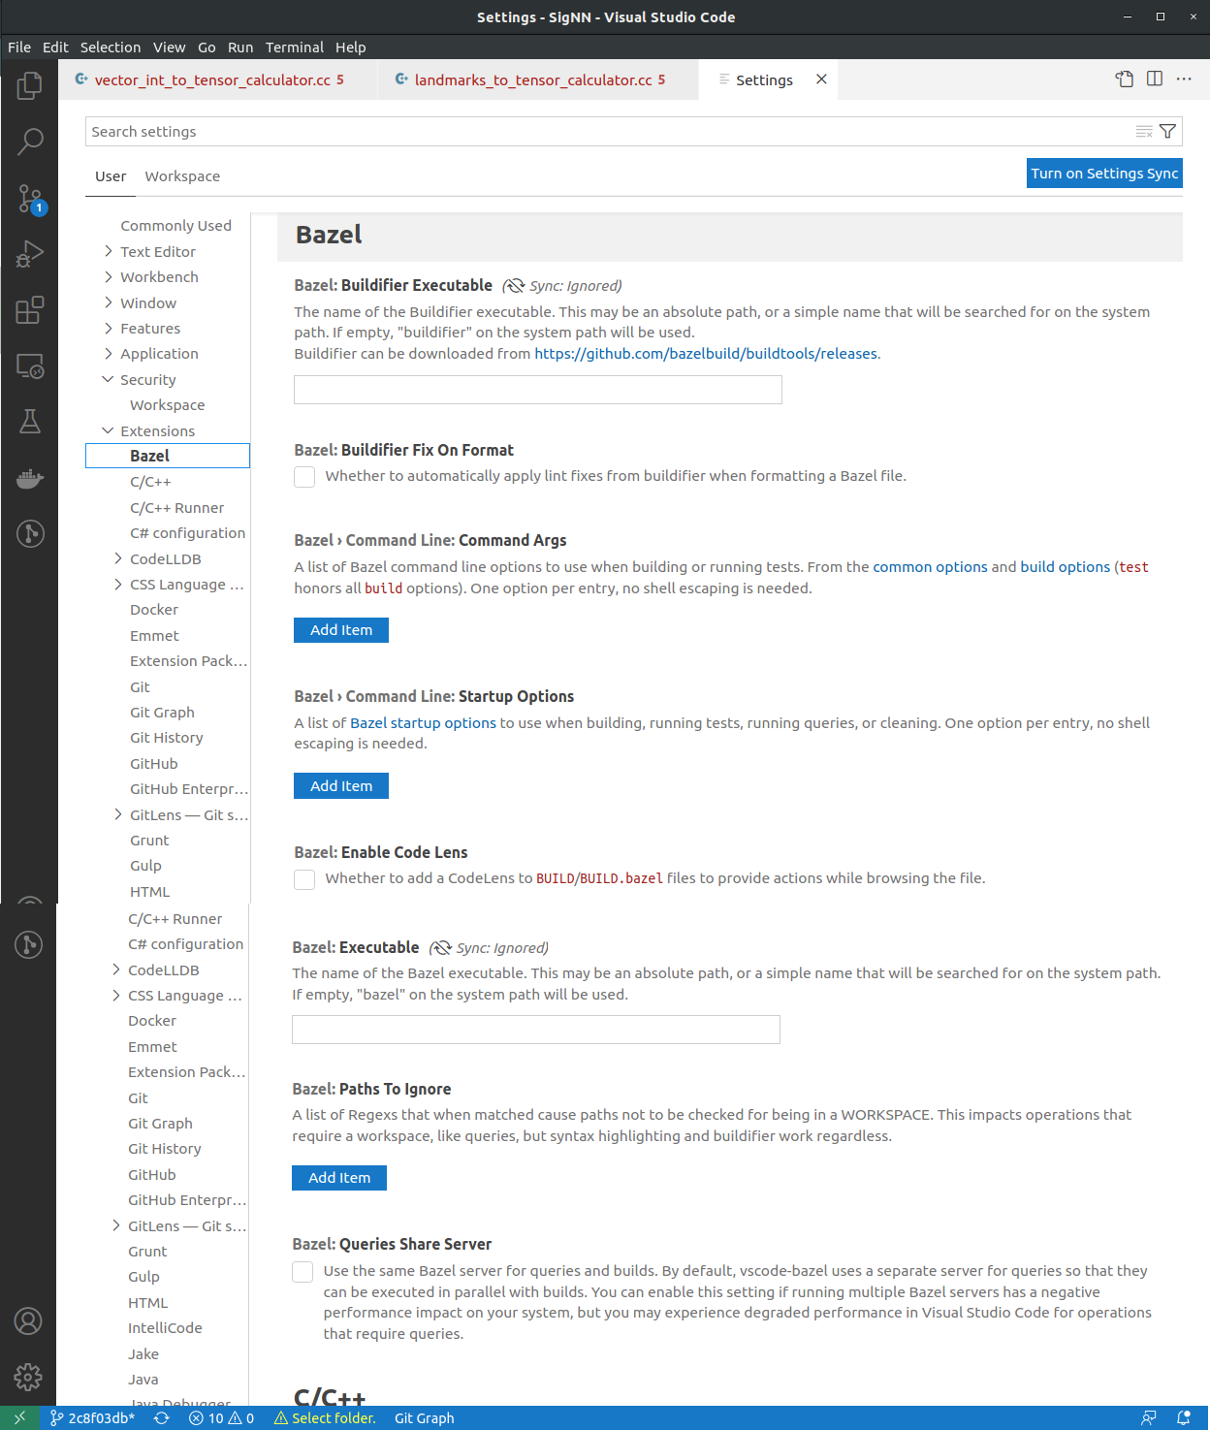Screen dimensions: 1210x1430
Task: Select Java in the settings tree
Action: [x=143, y=1380]
